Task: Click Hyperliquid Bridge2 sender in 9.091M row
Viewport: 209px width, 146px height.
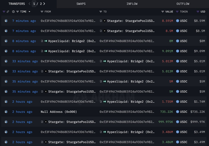Action: [72, 51]
